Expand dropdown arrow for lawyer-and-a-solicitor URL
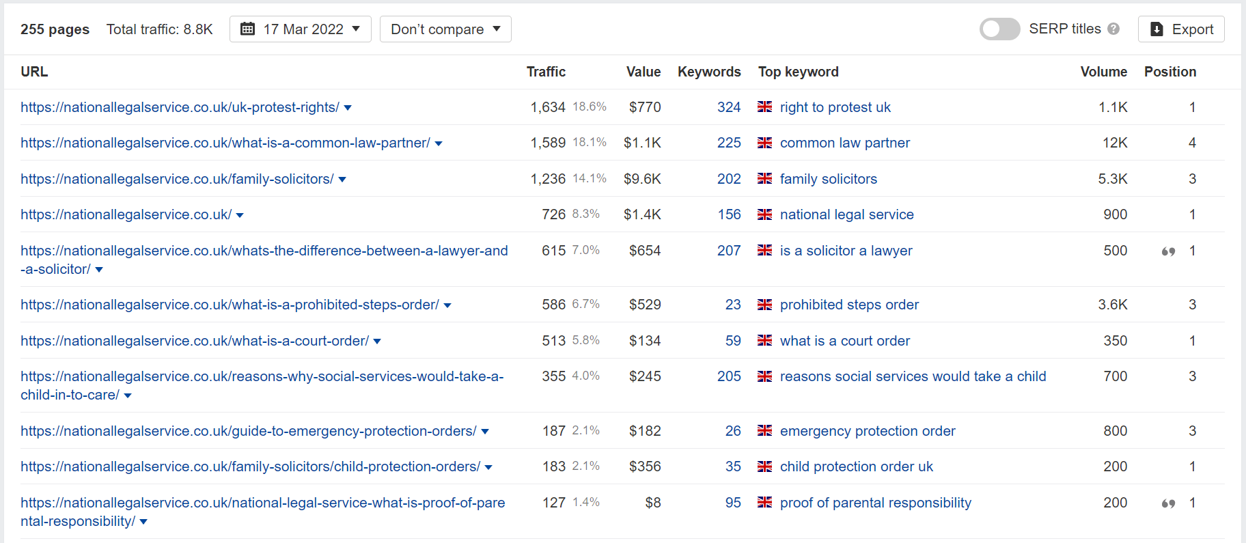The image size is (1246, 543). (99, 270)
